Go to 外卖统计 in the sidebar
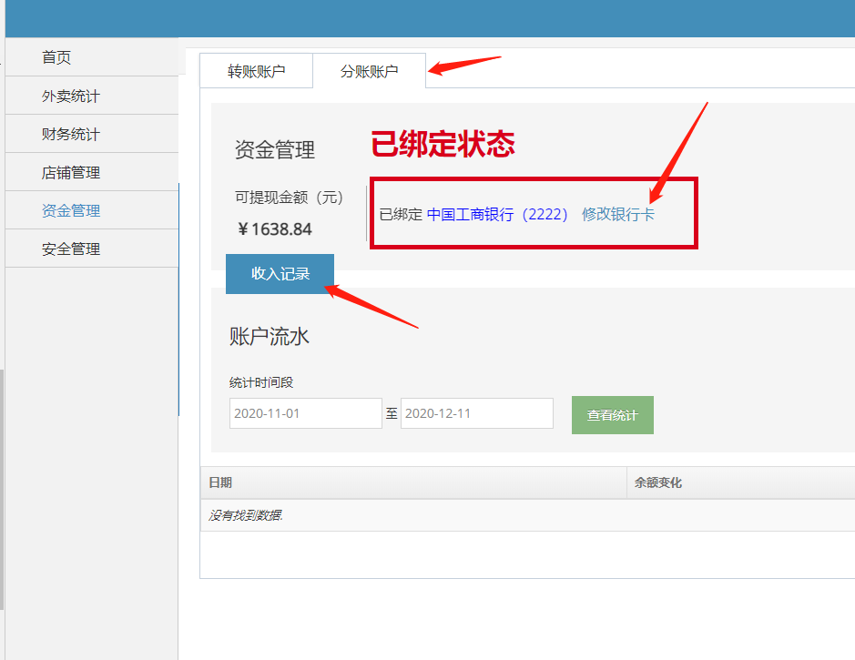Viewport: 855px width, 660px height. click(x=71, y=96)
